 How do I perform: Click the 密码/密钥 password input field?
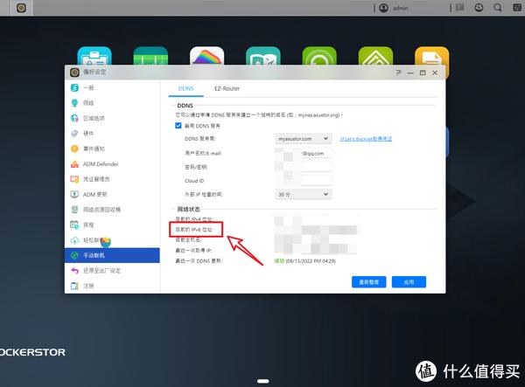pos(304,167)
